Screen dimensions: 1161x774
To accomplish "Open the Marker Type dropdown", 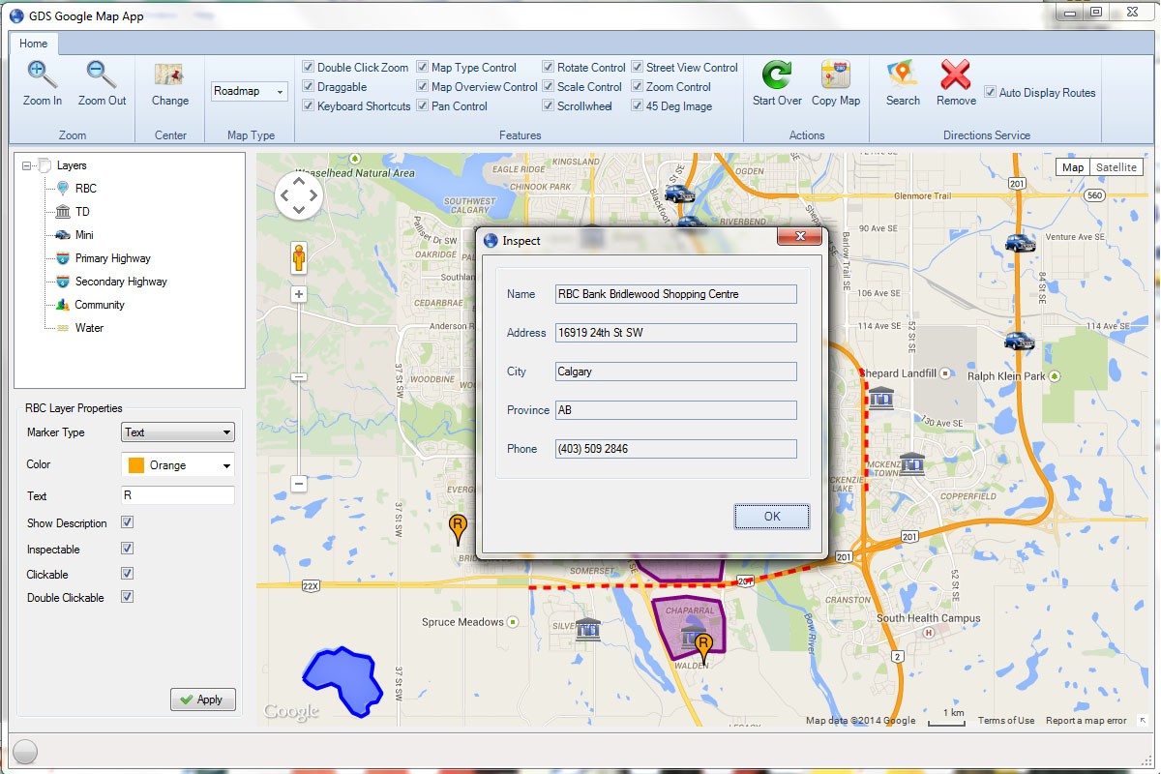I will coord(178,432).
